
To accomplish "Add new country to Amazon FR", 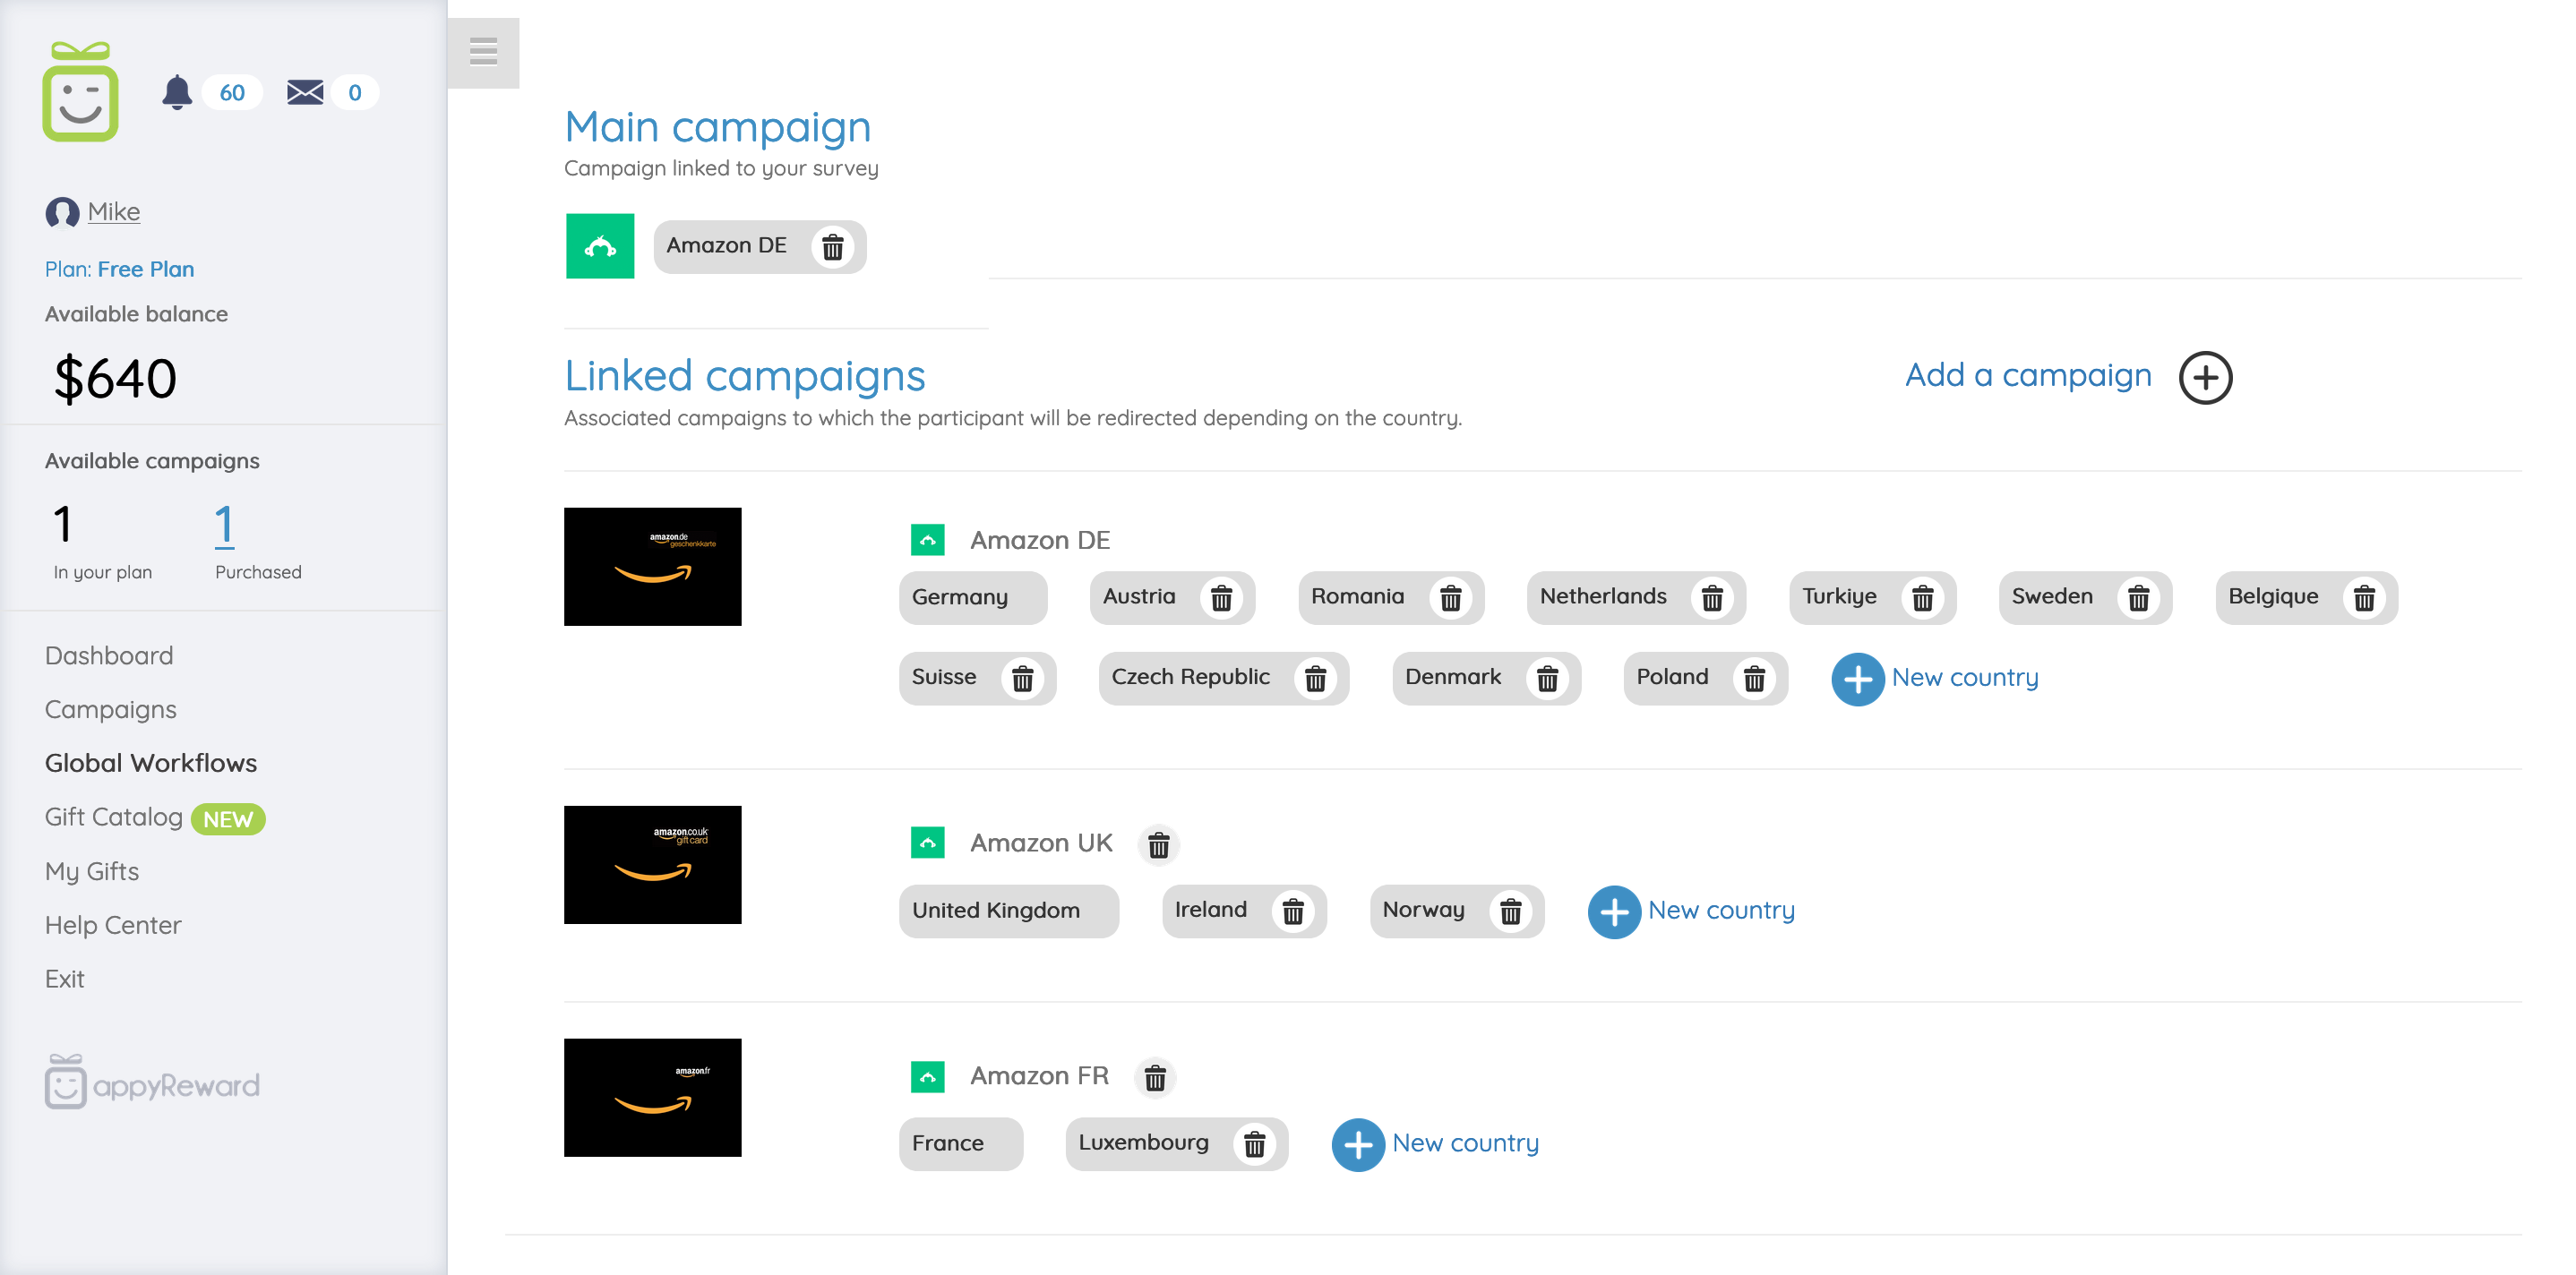I will (x=1435, y=1144).
